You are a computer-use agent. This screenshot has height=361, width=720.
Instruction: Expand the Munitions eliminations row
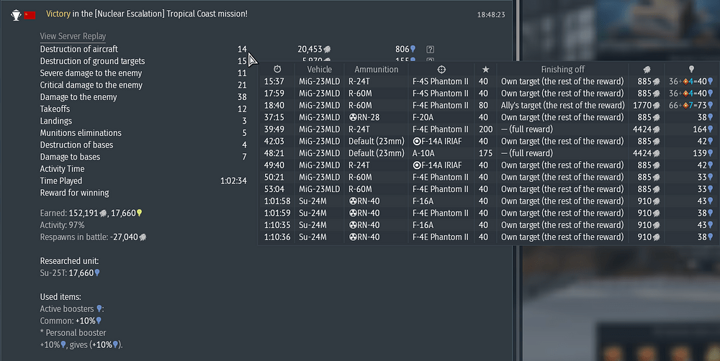81,133
